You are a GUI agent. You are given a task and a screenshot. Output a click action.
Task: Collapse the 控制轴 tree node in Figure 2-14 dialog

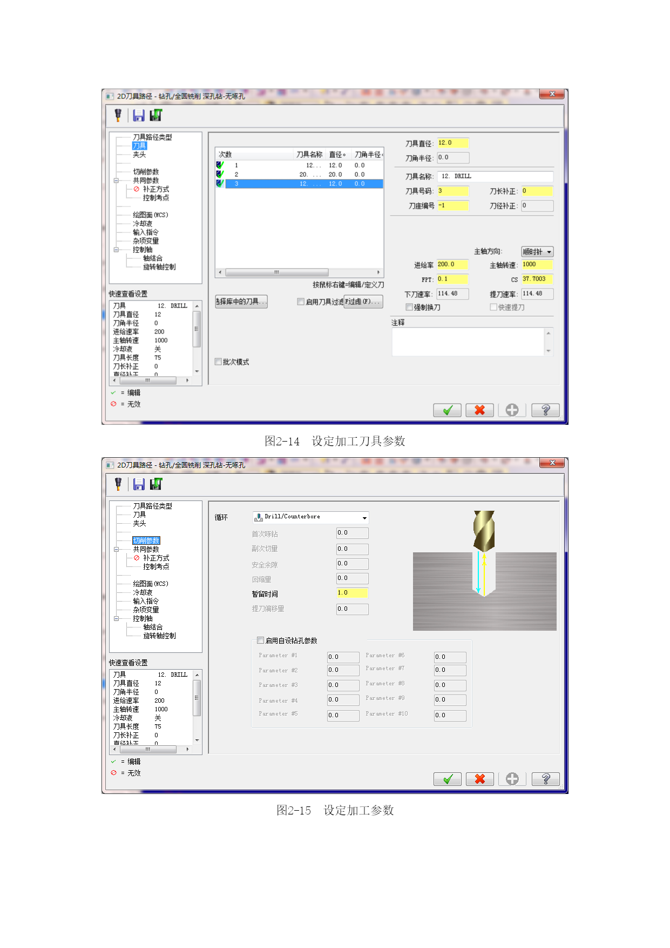116,250
